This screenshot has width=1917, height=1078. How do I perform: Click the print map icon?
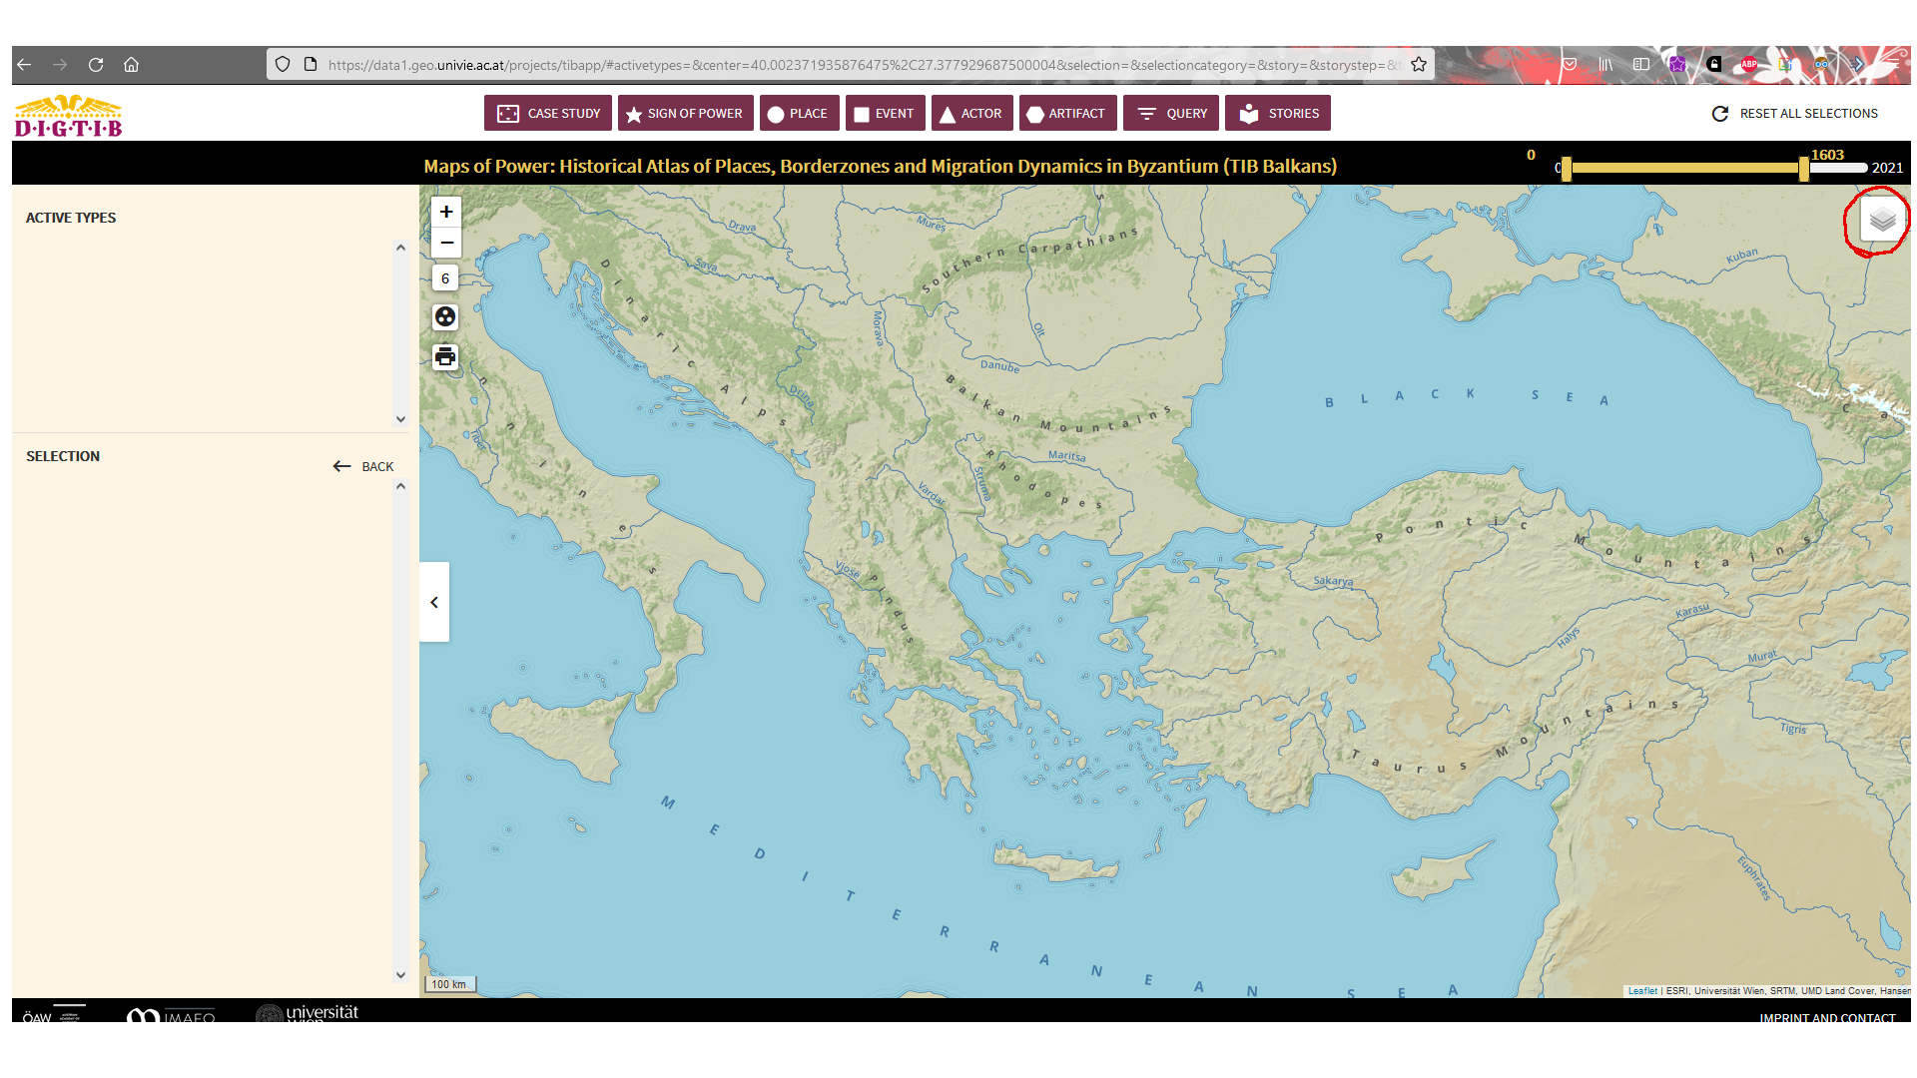coord(445,355)
